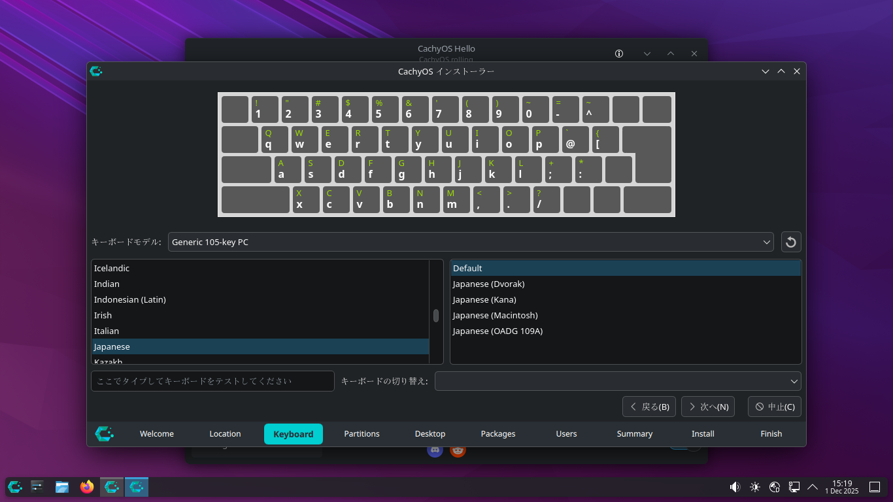Click the 次へ(N) next button
Viewport: 893px width, 502px height.
[708, 407]
